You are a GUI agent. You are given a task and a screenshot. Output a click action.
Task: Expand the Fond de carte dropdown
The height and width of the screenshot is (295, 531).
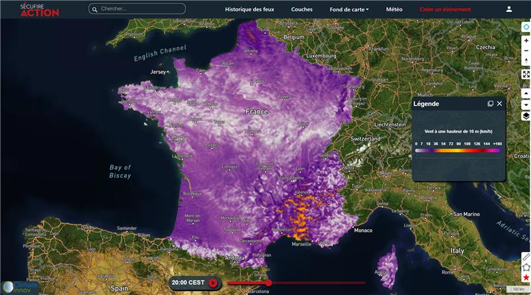349,9
